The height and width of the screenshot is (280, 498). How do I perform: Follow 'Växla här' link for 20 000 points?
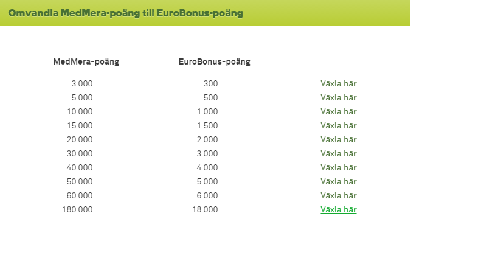click(x=338, y=139)
